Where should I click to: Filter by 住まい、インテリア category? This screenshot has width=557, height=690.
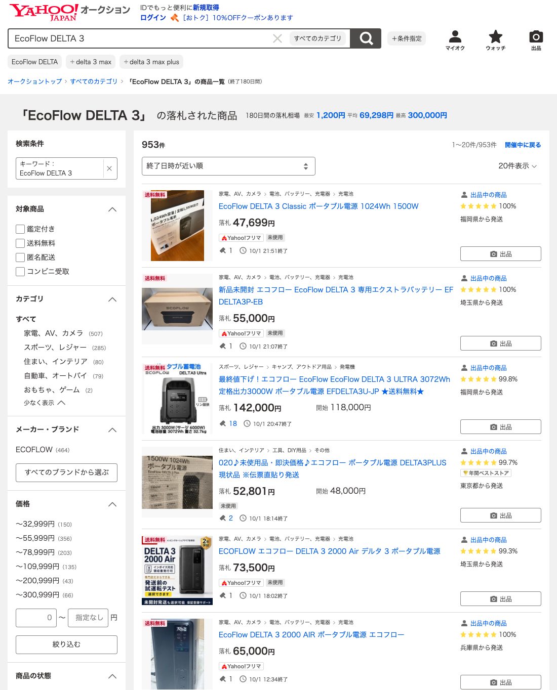click(x=56, y=362)
